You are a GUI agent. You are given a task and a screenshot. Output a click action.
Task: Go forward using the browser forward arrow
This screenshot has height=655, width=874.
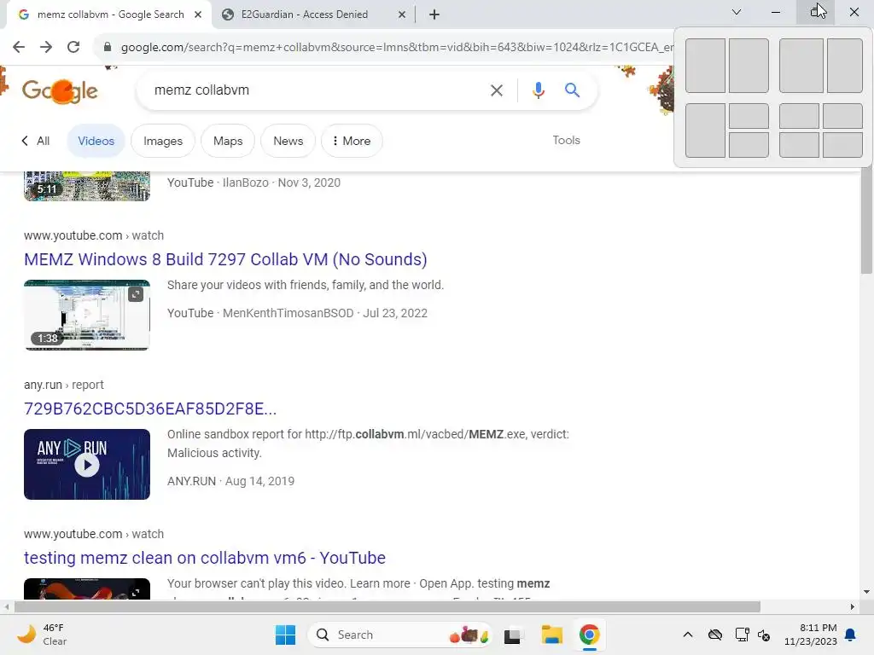point(46,47)
